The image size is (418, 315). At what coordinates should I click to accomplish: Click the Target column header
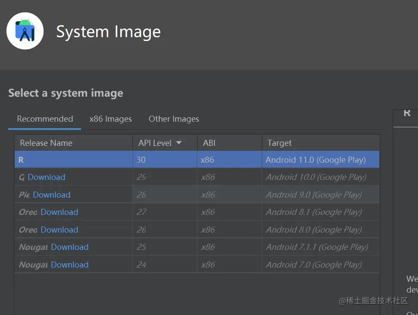click(x=279, y=143)
